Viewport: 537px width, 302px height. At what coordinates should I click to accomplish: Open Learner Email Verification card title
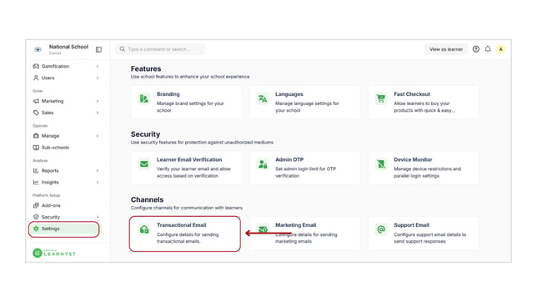[x=189, y=159]
